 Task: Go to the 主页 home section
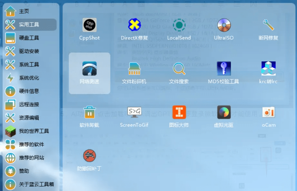click(x=24, y=11)
